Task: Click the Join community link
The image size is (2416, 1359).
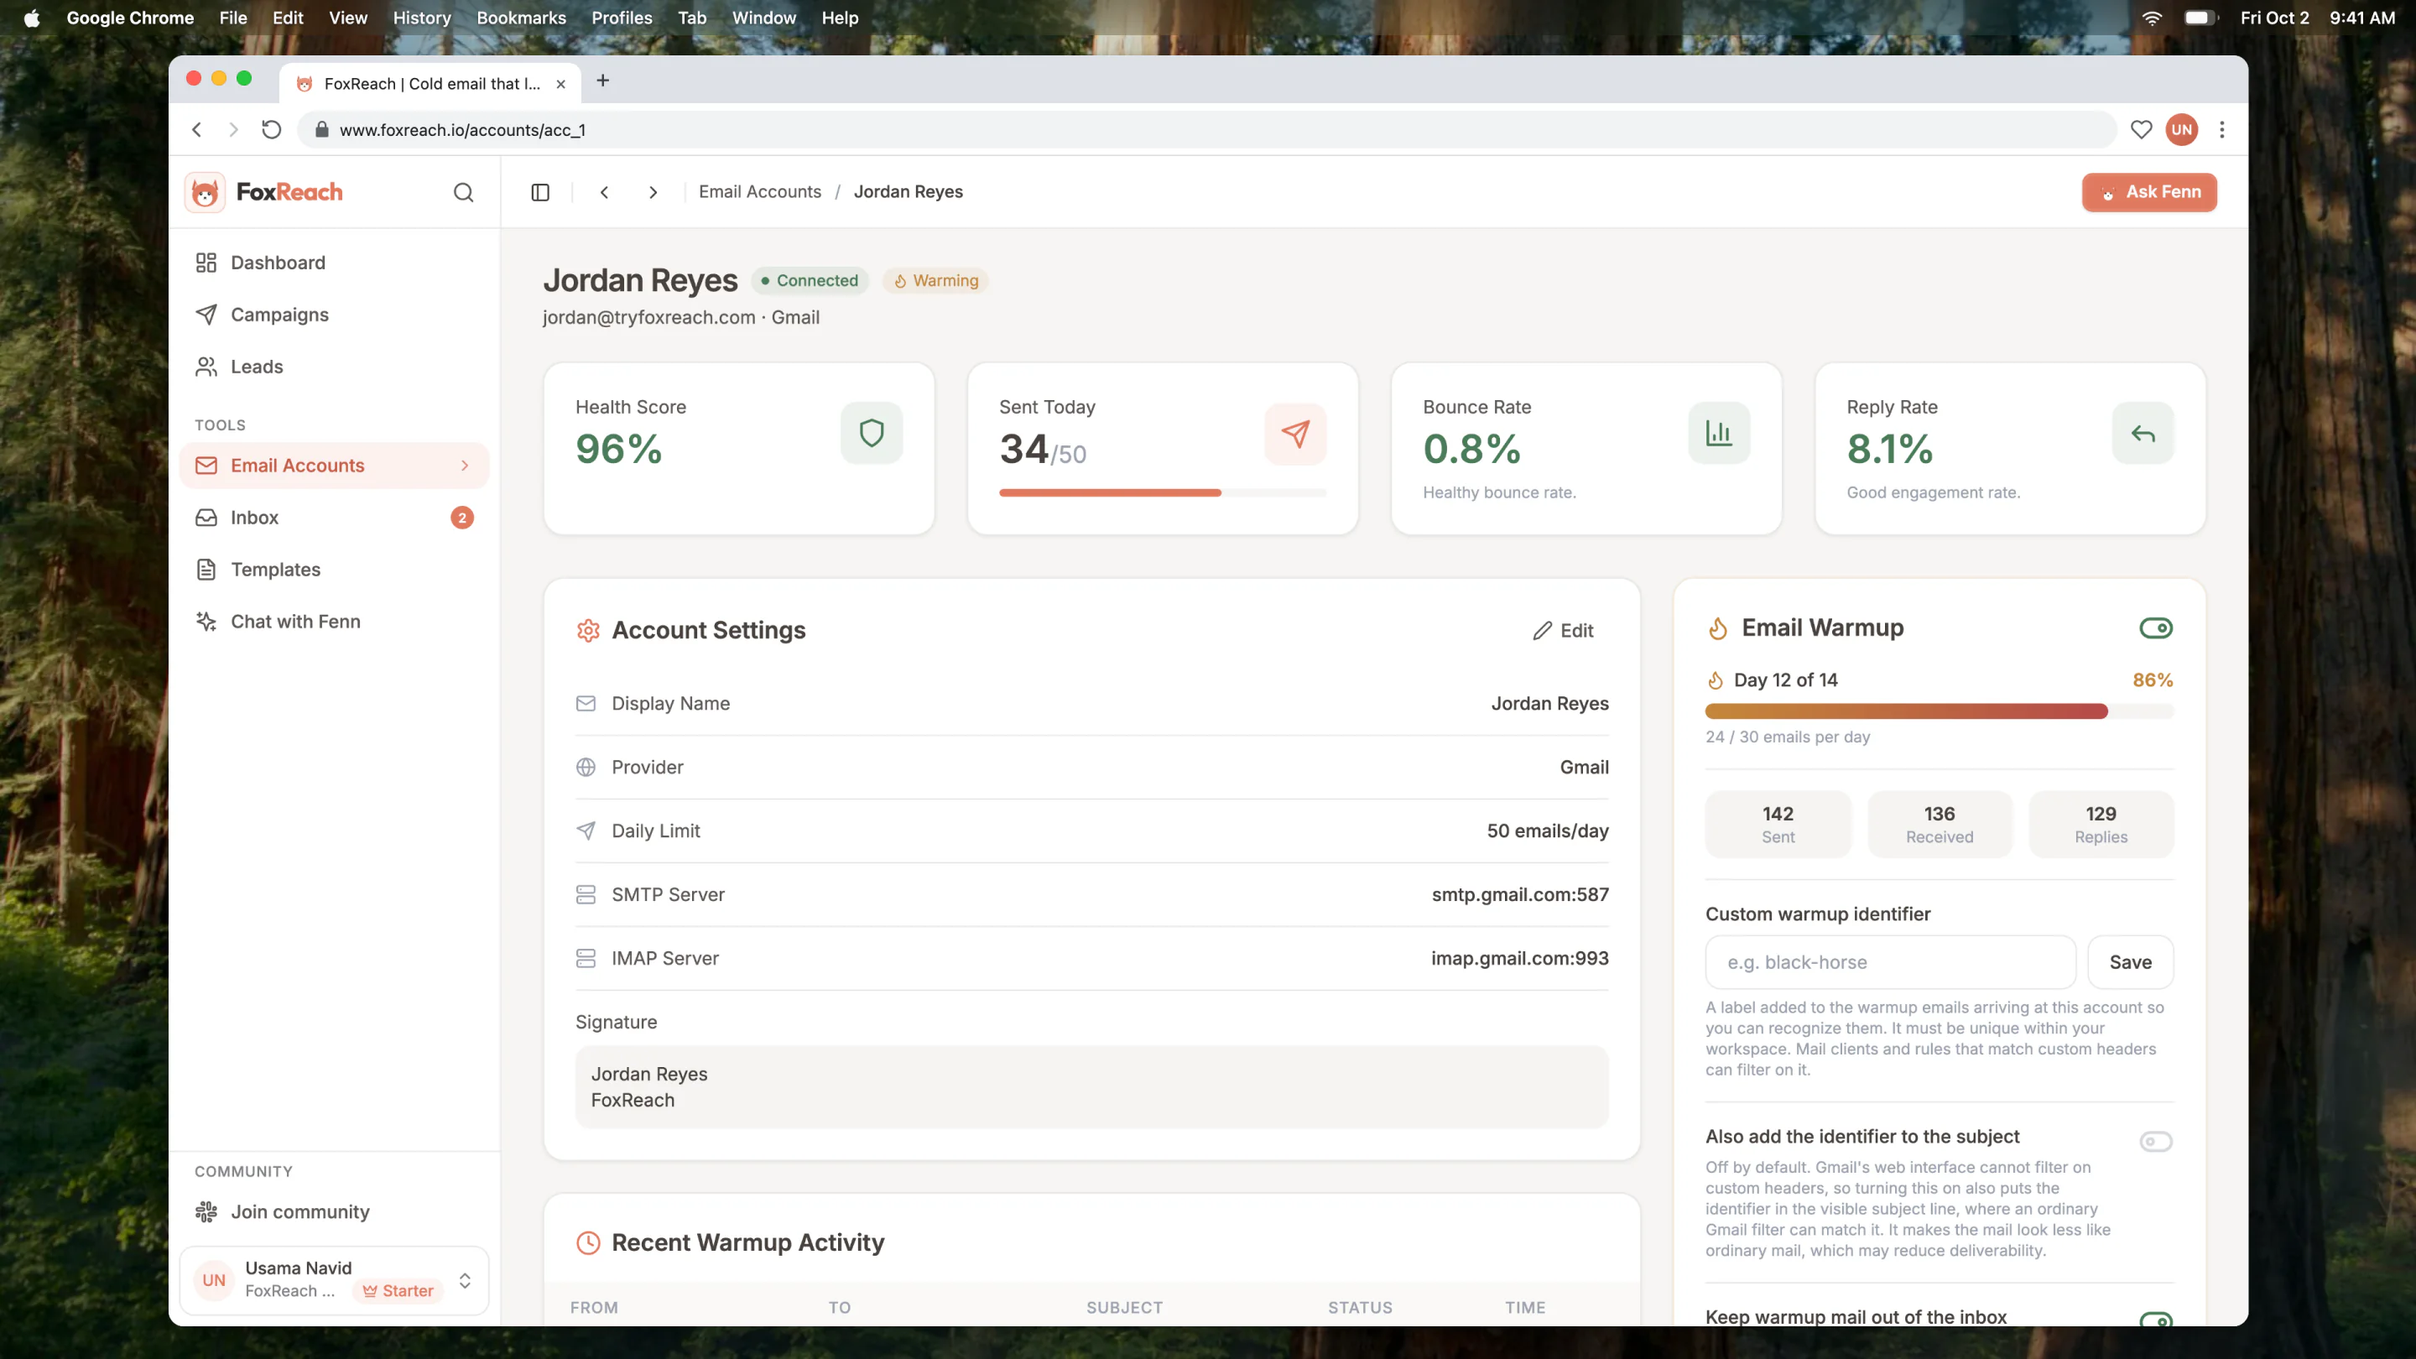Action: coord(334,1211)
